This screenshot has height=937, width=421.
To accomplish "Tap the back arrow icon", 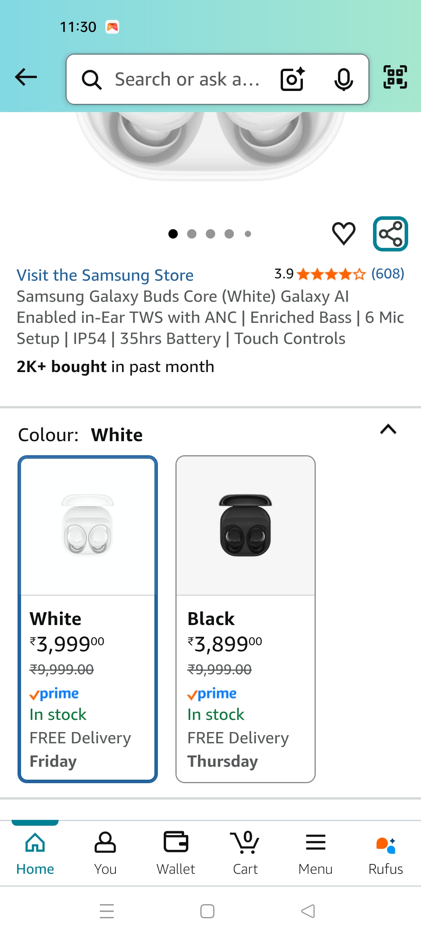I will [26, 77].
